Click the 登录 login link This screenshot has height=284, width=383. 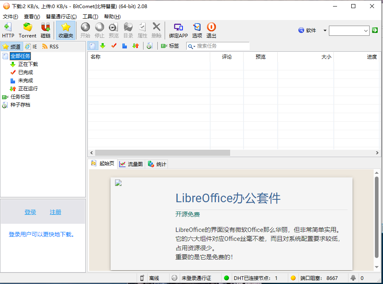[30, 212]
